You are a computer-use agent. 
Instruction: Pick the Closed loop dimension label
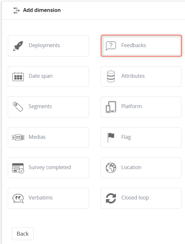tap(135, 198)
